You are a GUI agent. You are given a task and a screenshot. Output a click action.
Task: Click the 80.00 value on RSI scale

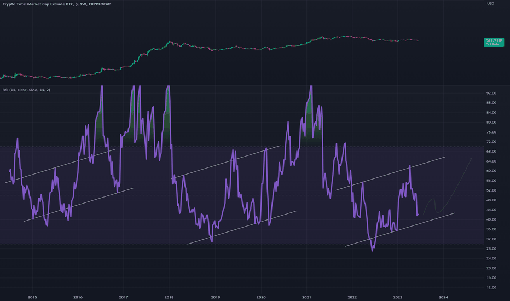point(491,123)
